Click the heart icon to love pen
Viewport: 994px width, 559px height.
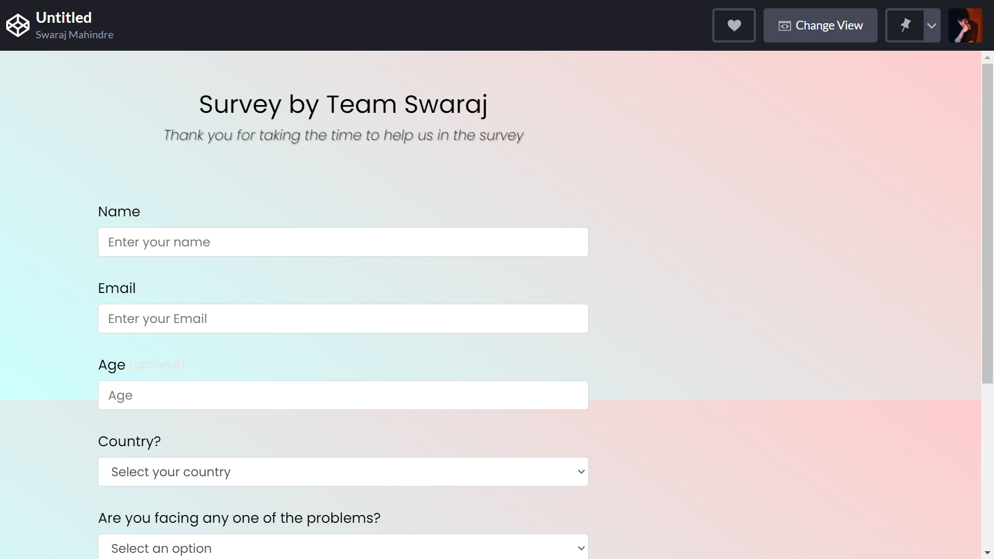coord(734,25)
